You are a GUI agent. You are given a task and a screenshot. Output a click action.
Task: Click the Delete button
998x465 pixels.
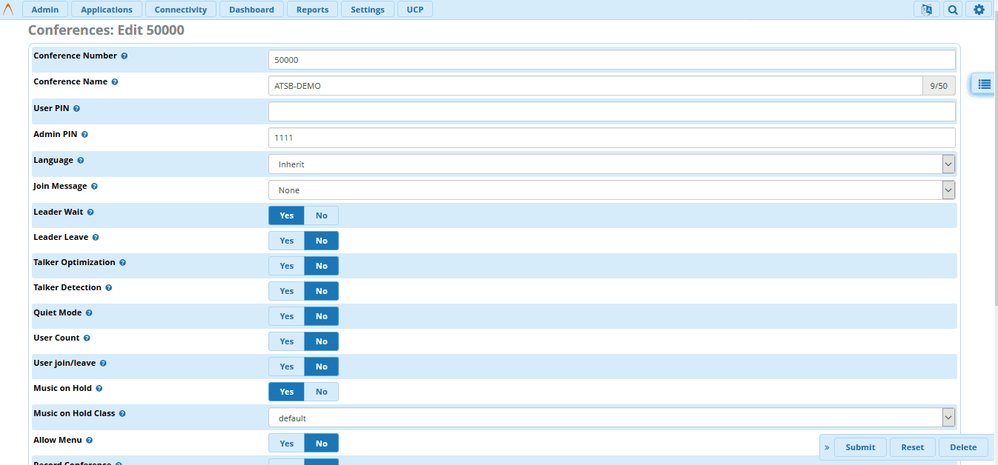point(963,447)
